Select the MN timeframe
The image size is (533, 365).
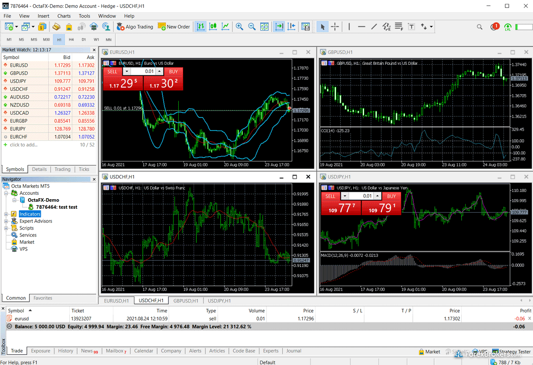point(109,39)
